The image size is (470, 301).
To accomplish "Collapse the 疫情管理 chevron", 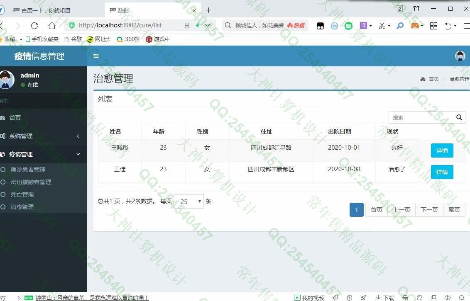I will tap(78, 154).
